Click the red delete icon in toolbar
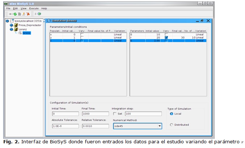This screenshot has width=245, height=148. [x=28, y=14]
